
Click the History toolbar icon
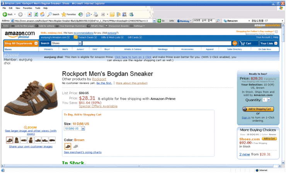[x=81, y=14]
